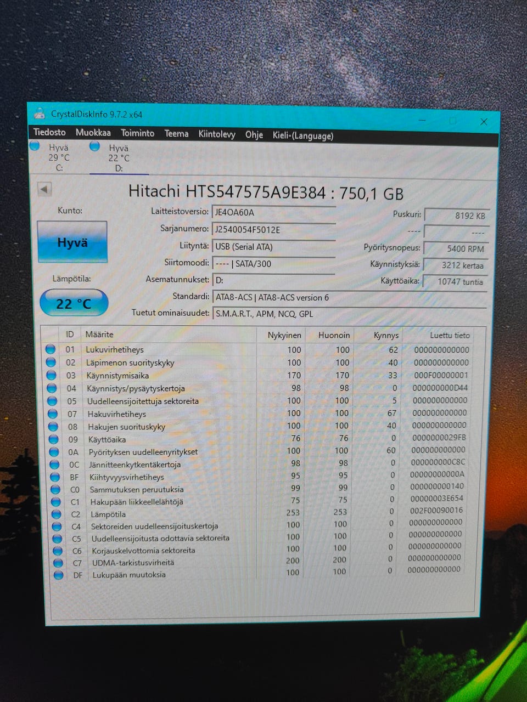Viewport: 527px width, 702px height.
Task: Click the Luettu tieto column header
Action: point(438,335)
